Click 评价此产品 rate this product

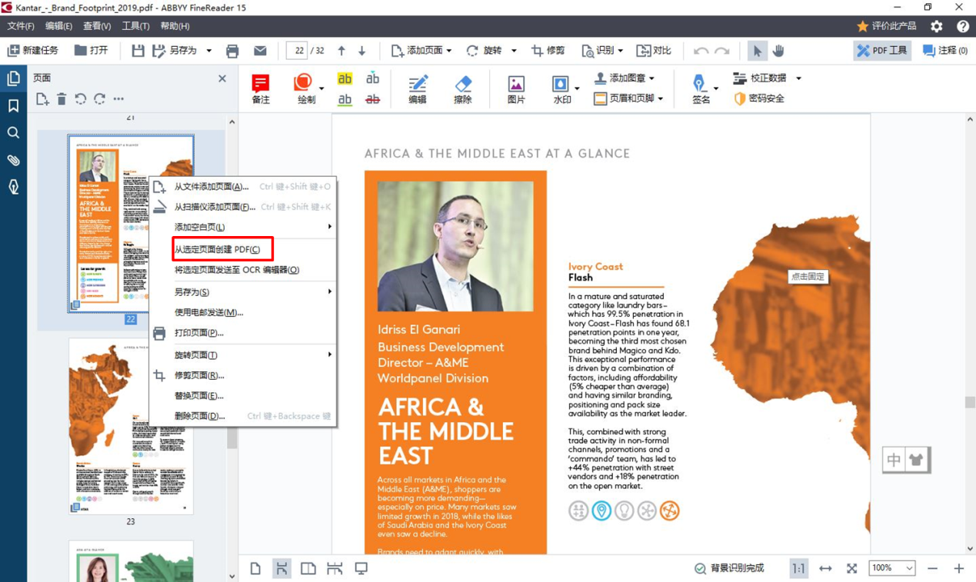point(886,26)
